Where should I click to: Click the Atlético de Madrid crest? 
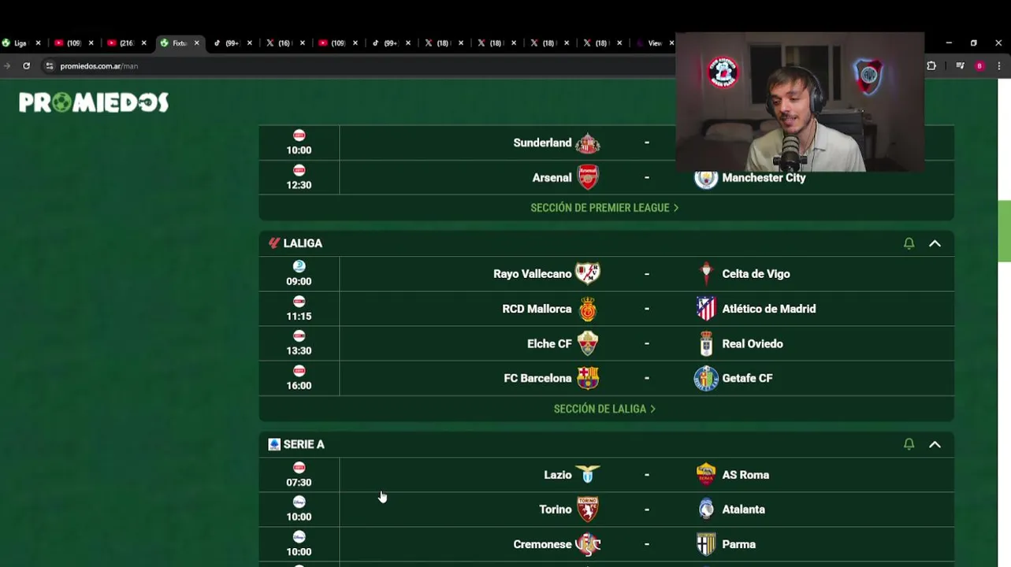[x=706, y=309]
